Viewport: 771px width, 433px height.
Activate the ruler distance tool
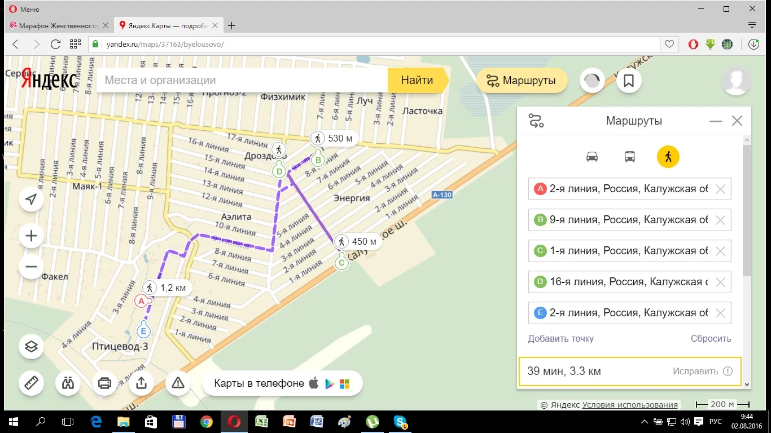pyautogui.click(x=32, y=383)
